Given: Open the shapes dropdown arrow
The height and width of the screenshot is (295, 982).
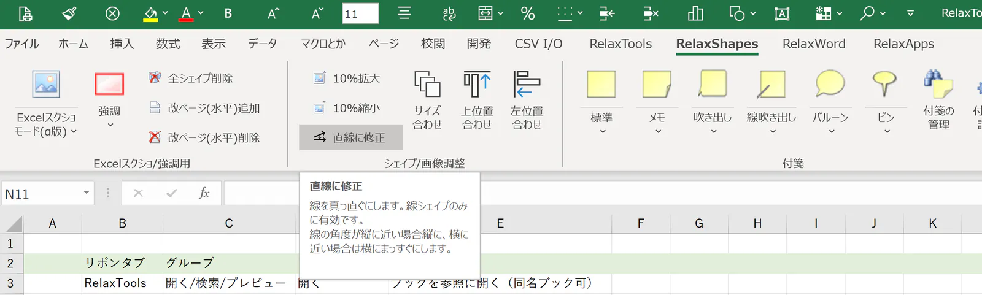Looking at the screenshot, I should (753, 13).
